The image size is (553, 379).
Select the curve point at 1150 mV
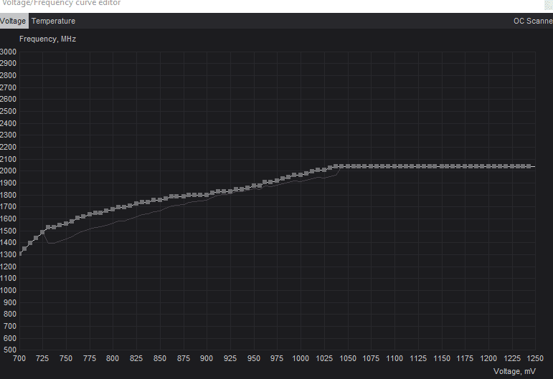click(442, 166)
